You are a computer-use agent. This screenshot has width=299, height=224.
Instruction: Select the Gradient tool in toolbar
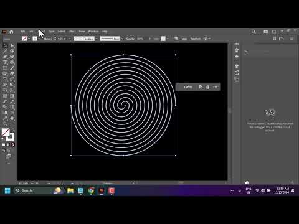point(12,96)
